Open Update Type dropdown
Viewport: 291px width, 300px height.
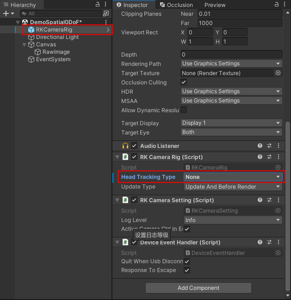coord(233,187)
